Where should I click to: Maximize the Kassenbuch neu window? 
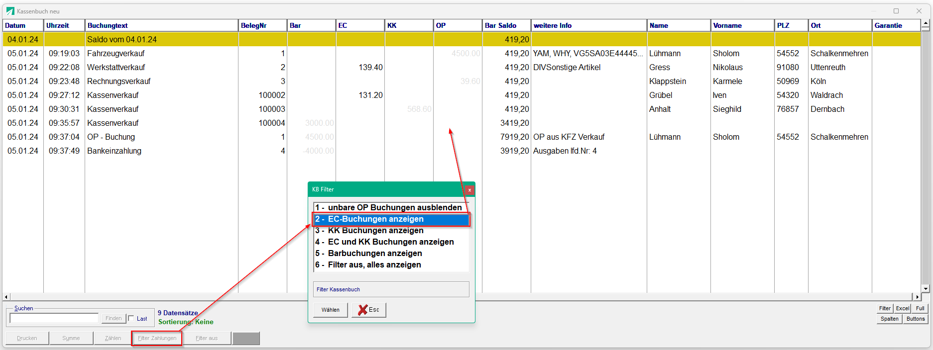pyautogui.click(x=896, y=11)
